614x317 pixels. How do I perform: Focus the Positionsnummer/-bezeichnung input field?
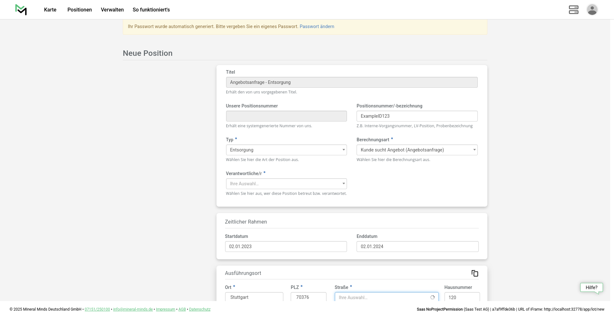click(x=417, y=116)
